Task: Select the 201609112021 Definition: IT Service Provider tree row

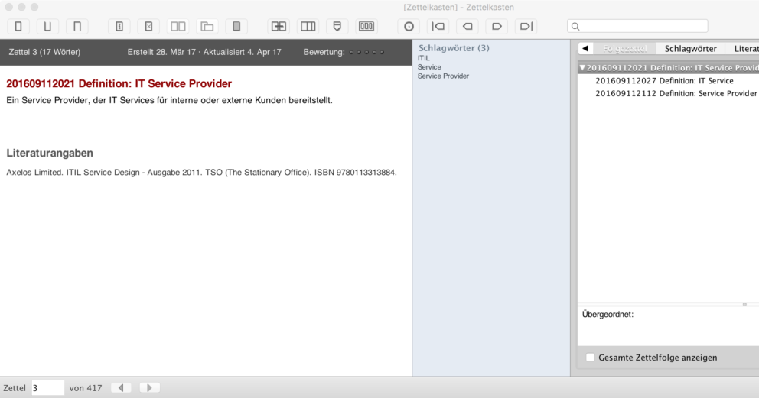Action: tap(669, 68)
